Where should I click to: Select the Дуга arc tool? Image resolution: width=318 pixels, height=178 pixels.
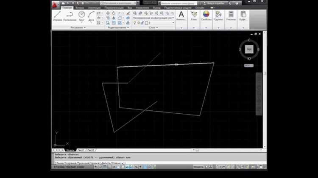click(91, 16)
